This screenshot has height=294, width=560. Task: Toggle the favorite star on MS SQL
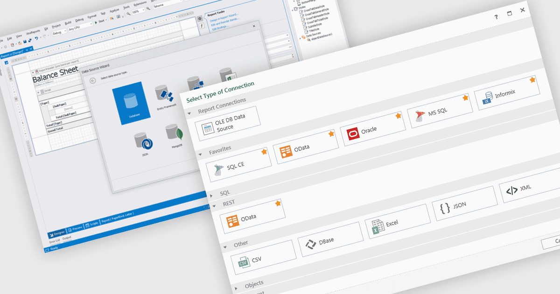[465, 98]
